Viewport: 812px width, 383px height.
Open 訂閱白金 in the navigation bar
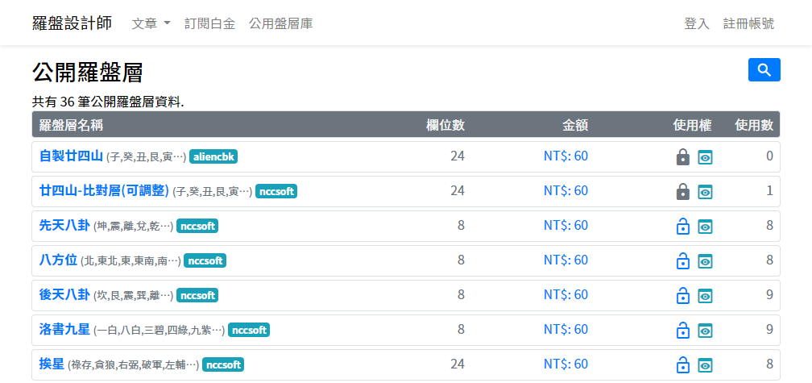tap(209, 23)
